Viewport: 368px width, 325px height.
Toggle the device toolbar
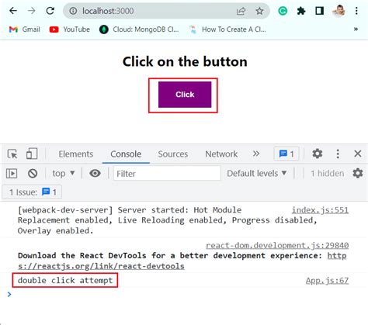(x=32, y=154)
